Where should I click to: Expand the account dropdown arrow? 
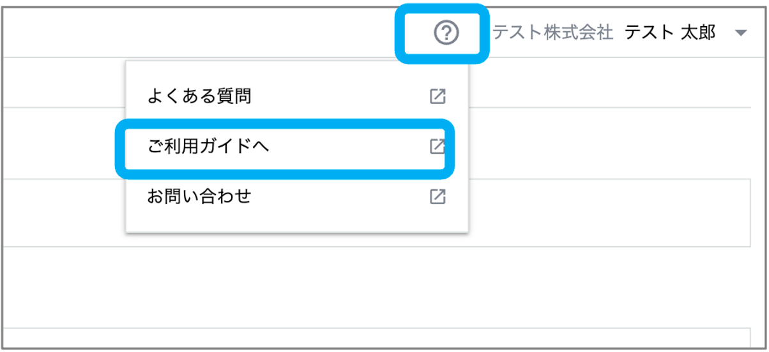click(741, 33)
